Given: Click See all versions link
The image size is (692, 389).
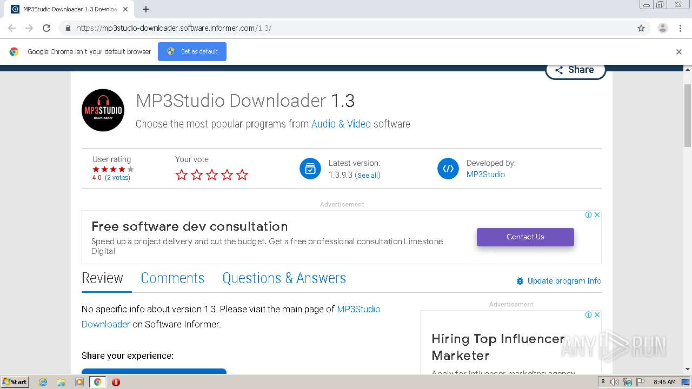Looking at the screenshot, I should [368, 175].
